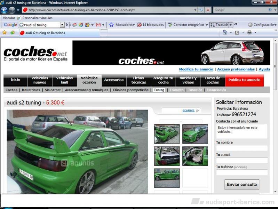278x209 pixels.
Task: Click the Google search box in browser
Action: pos(240,10)
